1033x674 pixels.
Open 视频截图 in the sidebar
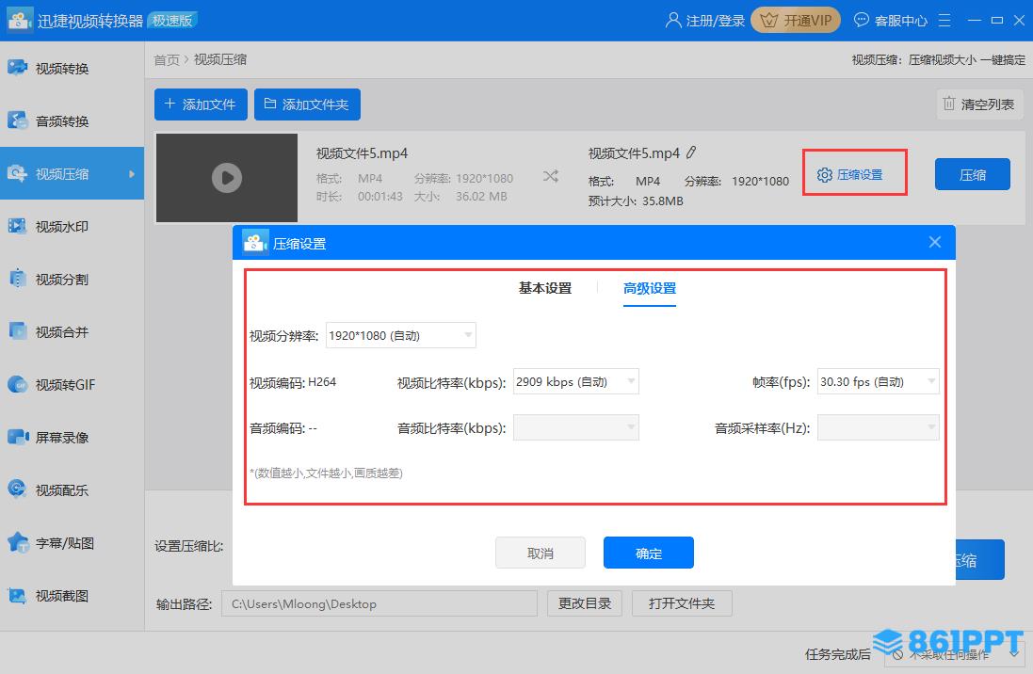[x=72, y=595]
